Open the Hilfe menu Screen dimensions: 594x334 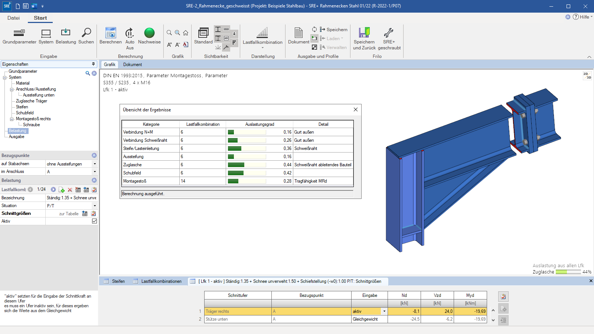[x=582, y=17]
